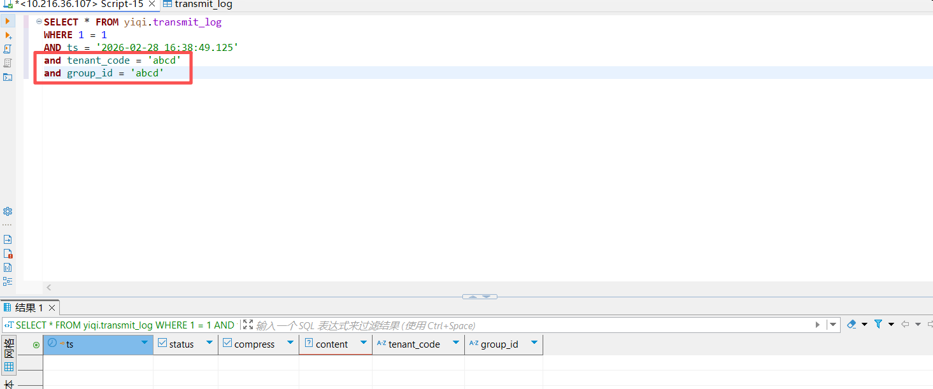Click the content column header
Viewport: 933px width, 389px height.
coord(331,344)
